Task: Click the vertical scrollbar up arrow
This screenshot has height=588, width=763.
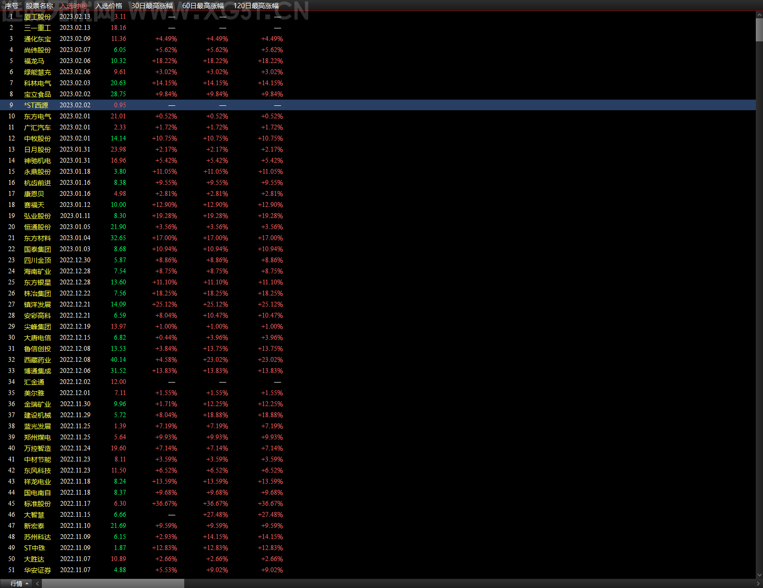Action: coord(759,15)
